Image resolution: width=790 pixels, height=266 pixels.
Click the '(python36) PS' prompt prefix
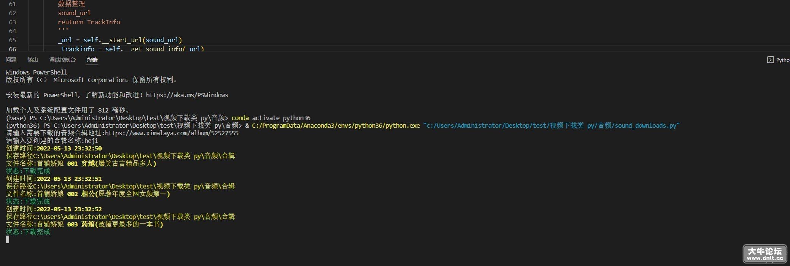28,125
